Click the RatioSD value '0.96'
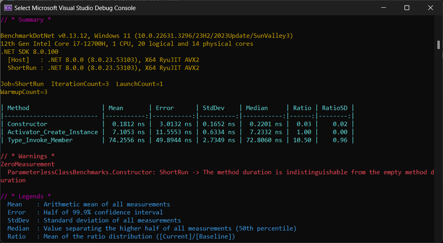This screenshot has width=443, height=243. pyautogui.click(x=340, y=140)
